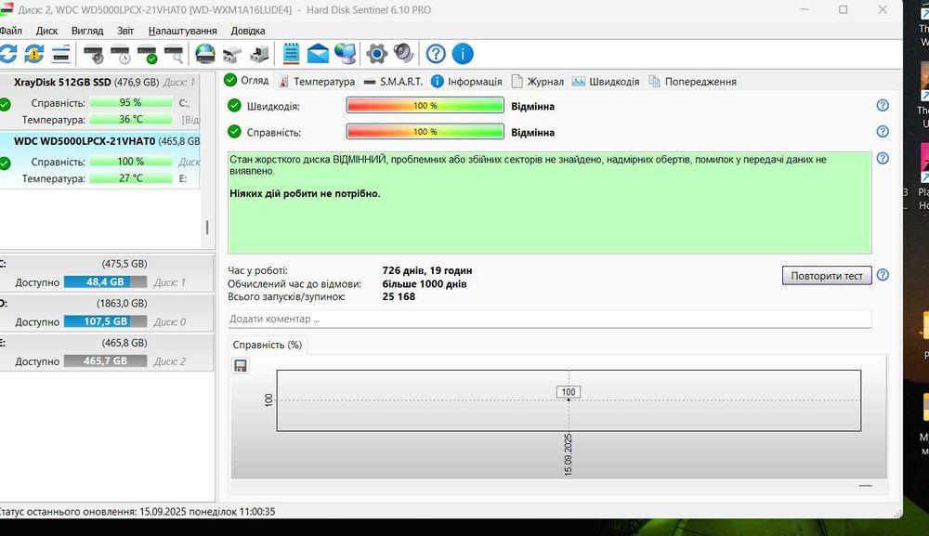Switch to the S.M.A.R.T. tab
This screenshot has height=536, width=929.
(x=393, y=82)
